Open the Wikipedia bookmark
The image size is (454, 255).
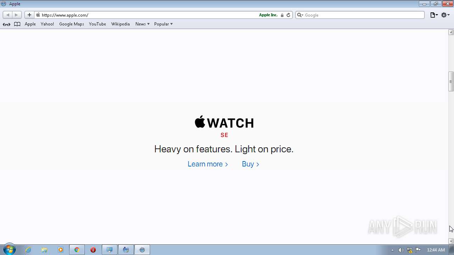(121, 24)
